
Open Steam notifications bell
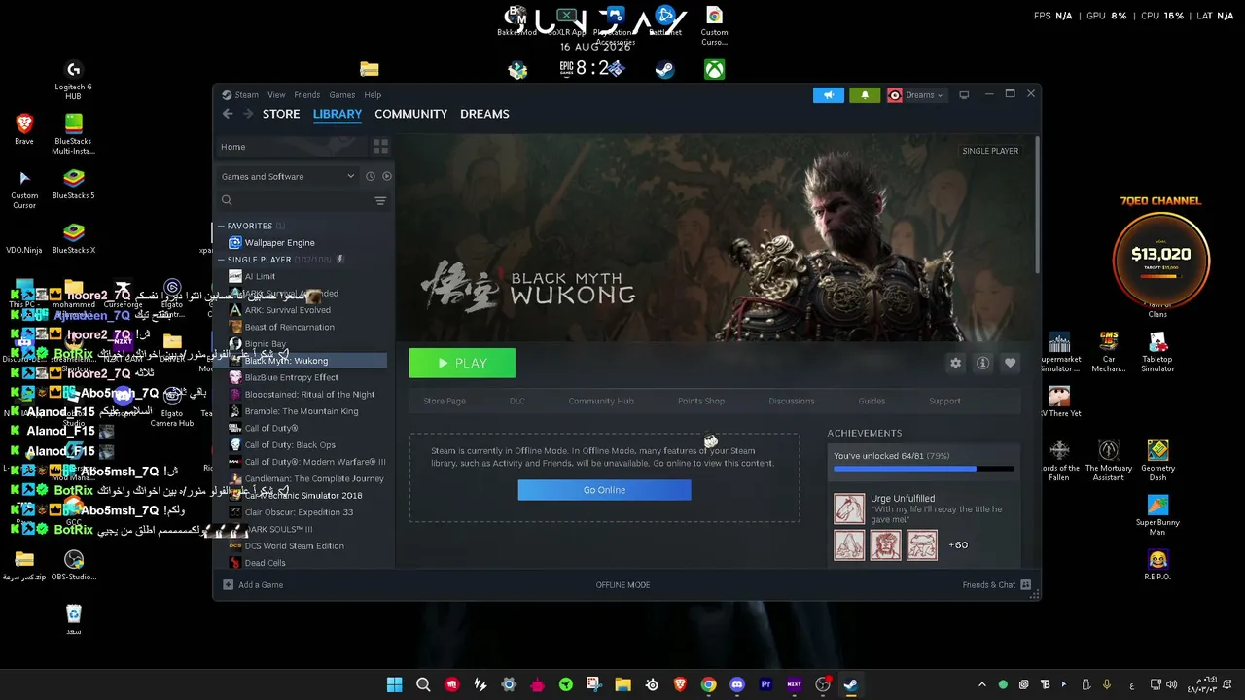(865, 95)
